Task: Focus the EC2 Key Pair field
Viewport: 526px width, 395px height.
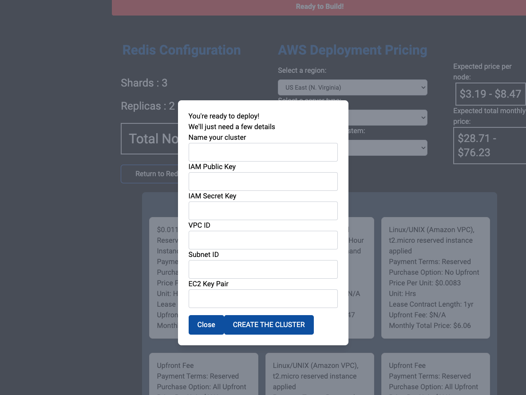Action: (x=263, y=299)
